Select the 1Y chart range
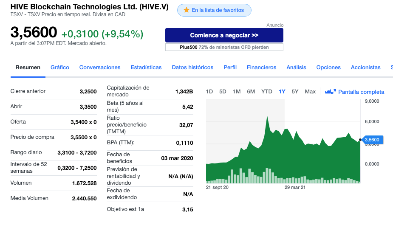Image resolution: width=393 pixels, height=225 pixels. tap(282, 92)
